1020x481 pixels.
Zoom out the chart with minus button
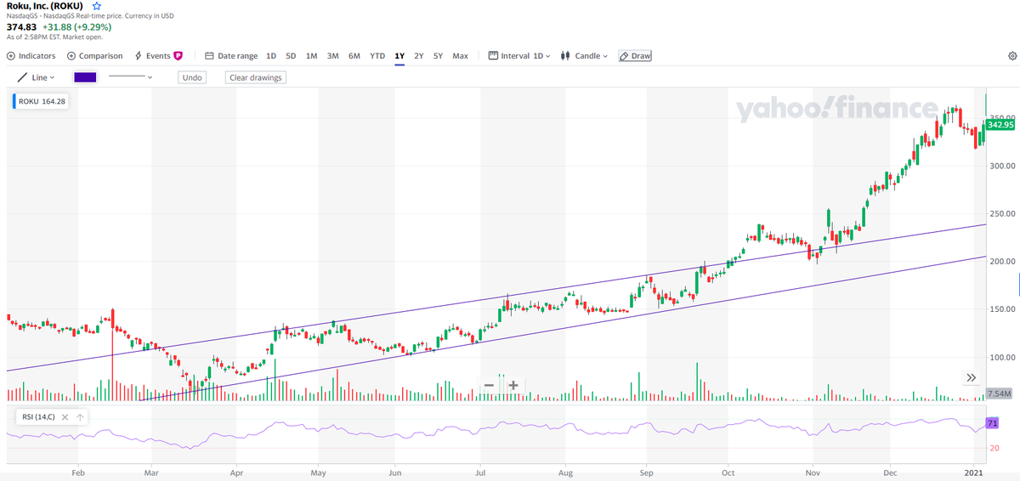488,385
